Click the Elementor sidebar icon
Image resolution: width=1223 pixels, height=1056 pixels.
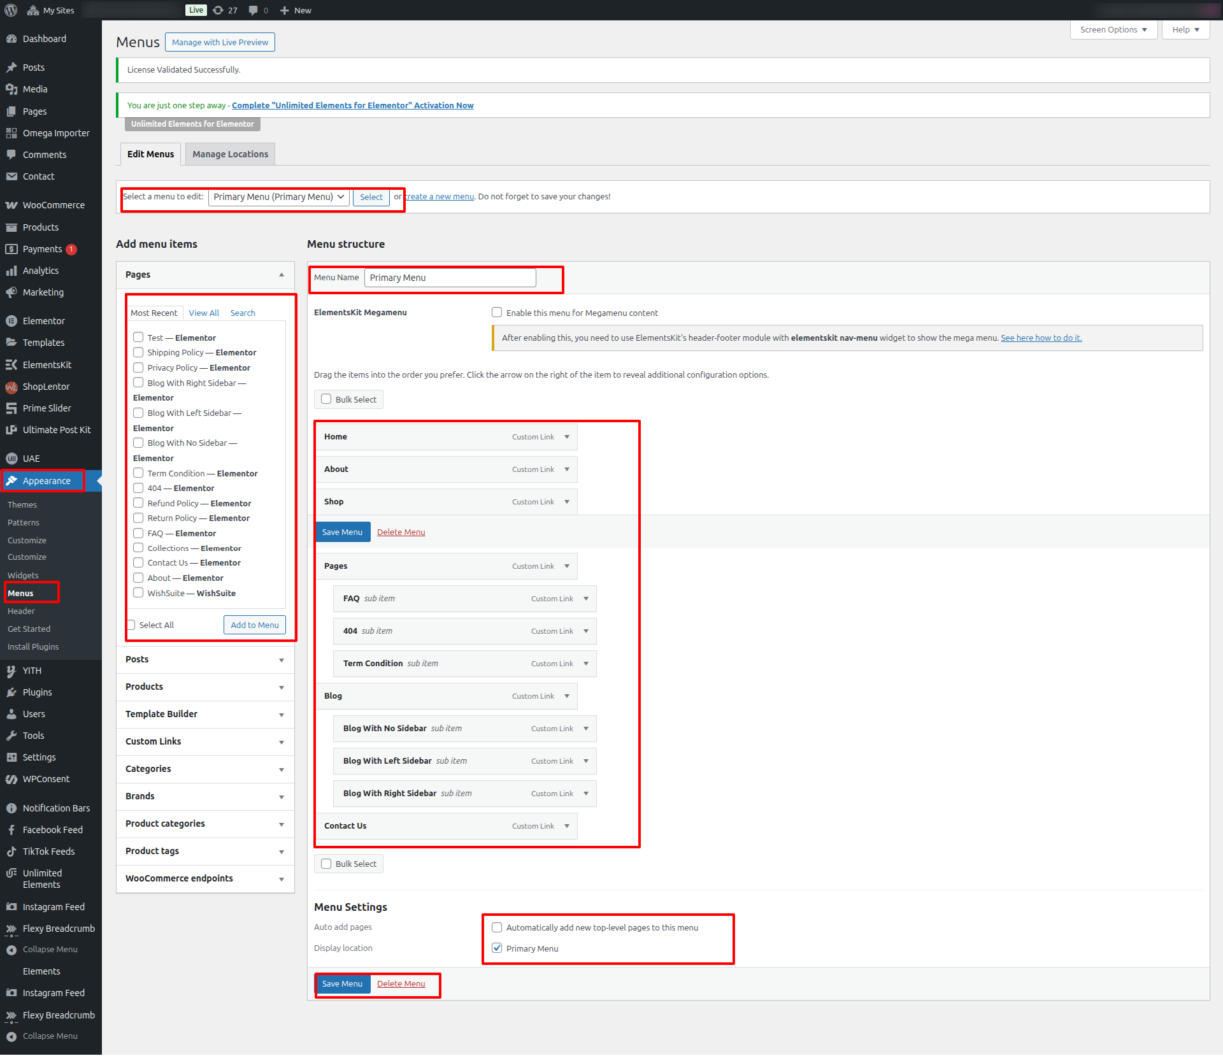[11, 321]
